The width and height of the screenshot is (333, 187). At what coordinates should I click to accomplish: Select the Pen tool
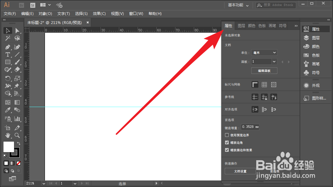(x=7, y=47)
